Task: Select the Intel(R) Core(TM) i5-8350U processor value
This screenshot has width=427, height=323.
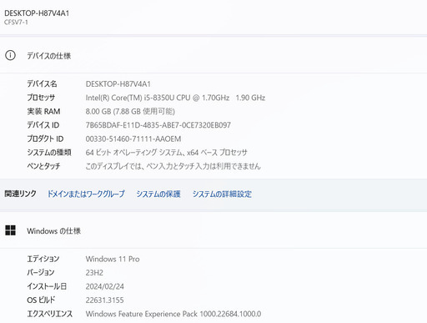Action: [175, 98]
